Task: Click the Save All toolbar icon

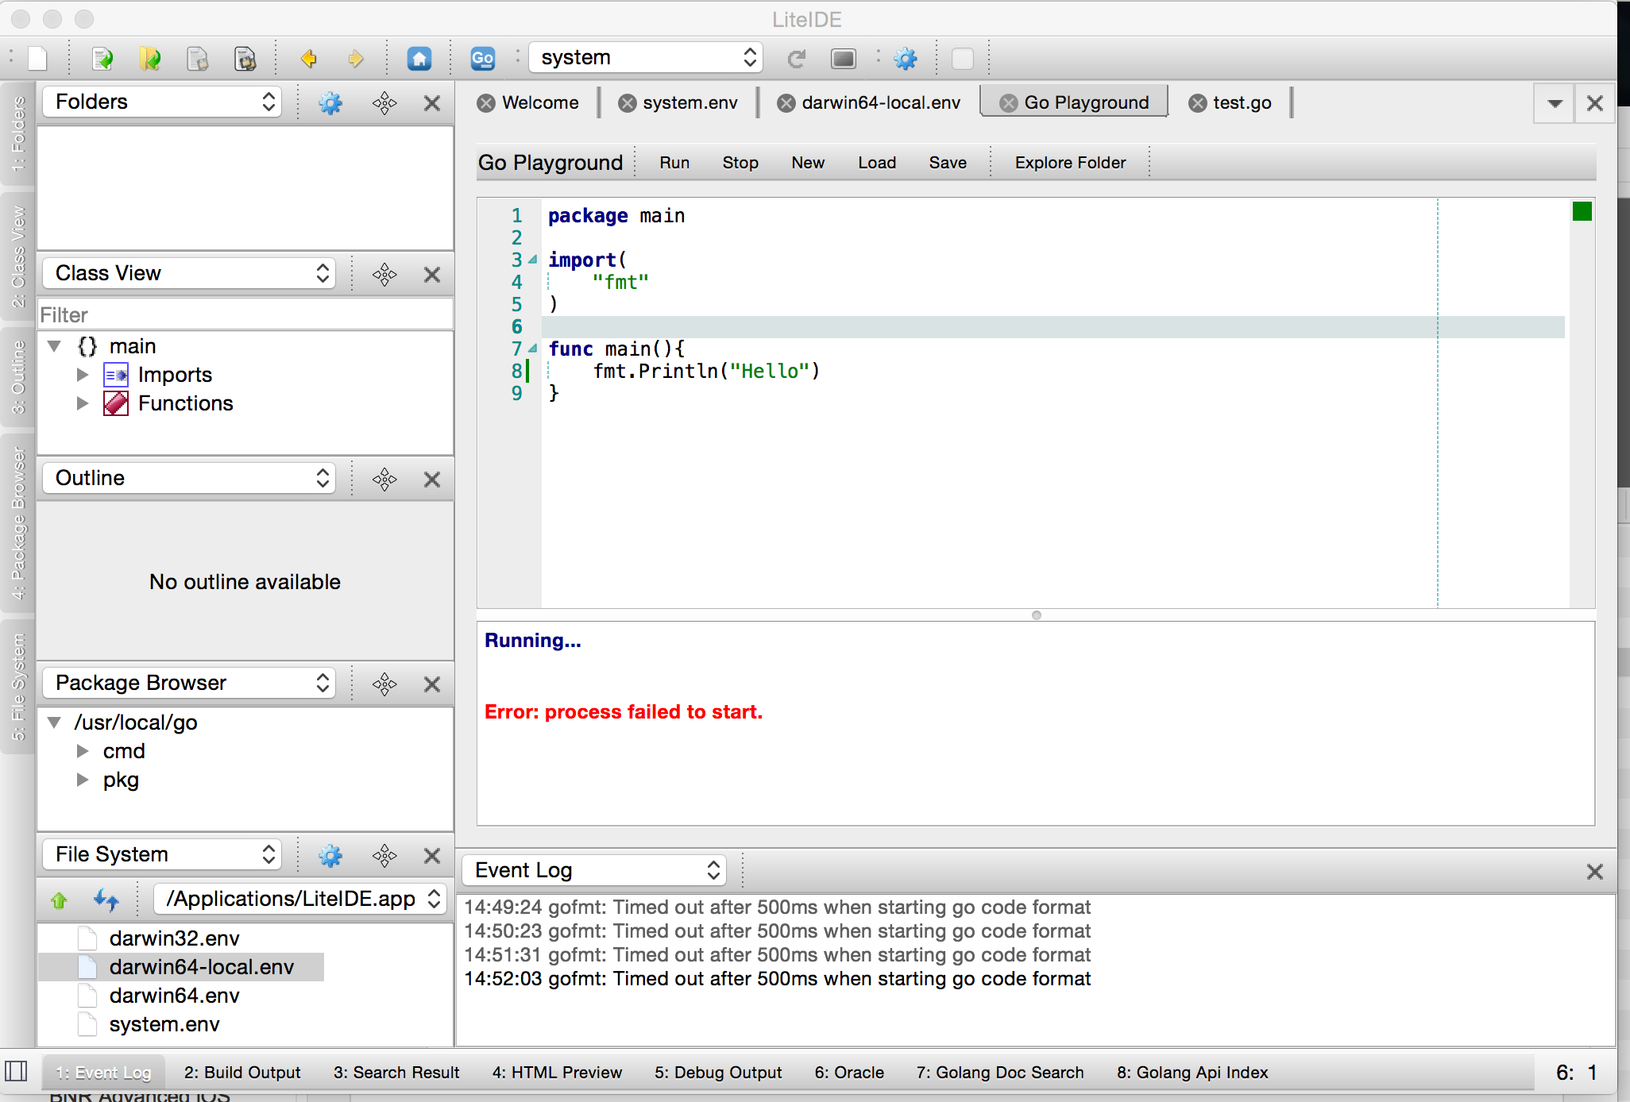Action: coord(245,58)
